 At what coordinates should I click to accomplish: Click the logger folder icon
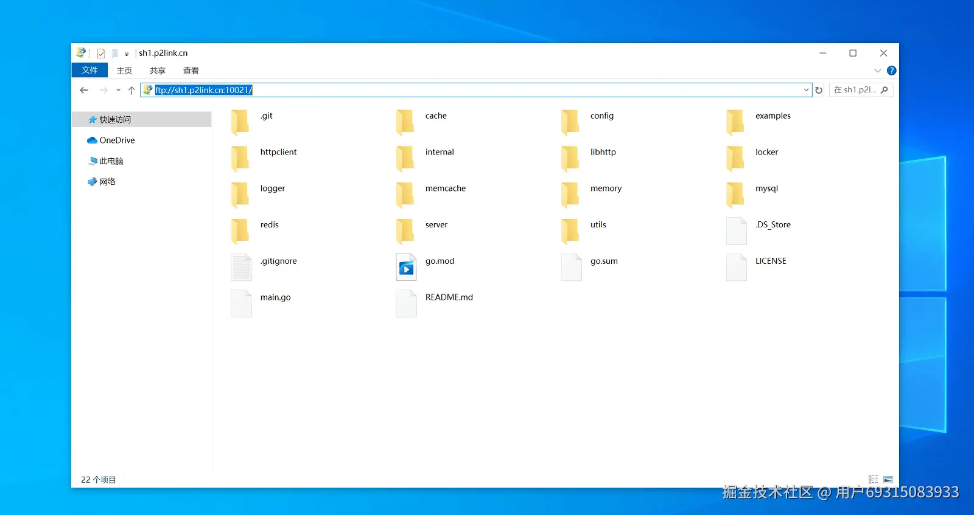pos(240,195)
